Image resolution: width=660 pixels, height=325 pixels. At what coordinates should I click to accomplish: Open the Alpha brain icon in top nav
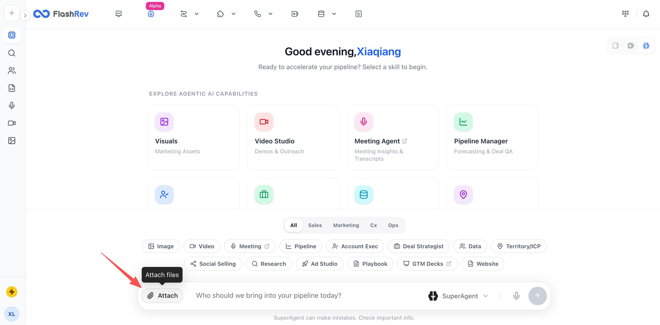tap(151, 14)
